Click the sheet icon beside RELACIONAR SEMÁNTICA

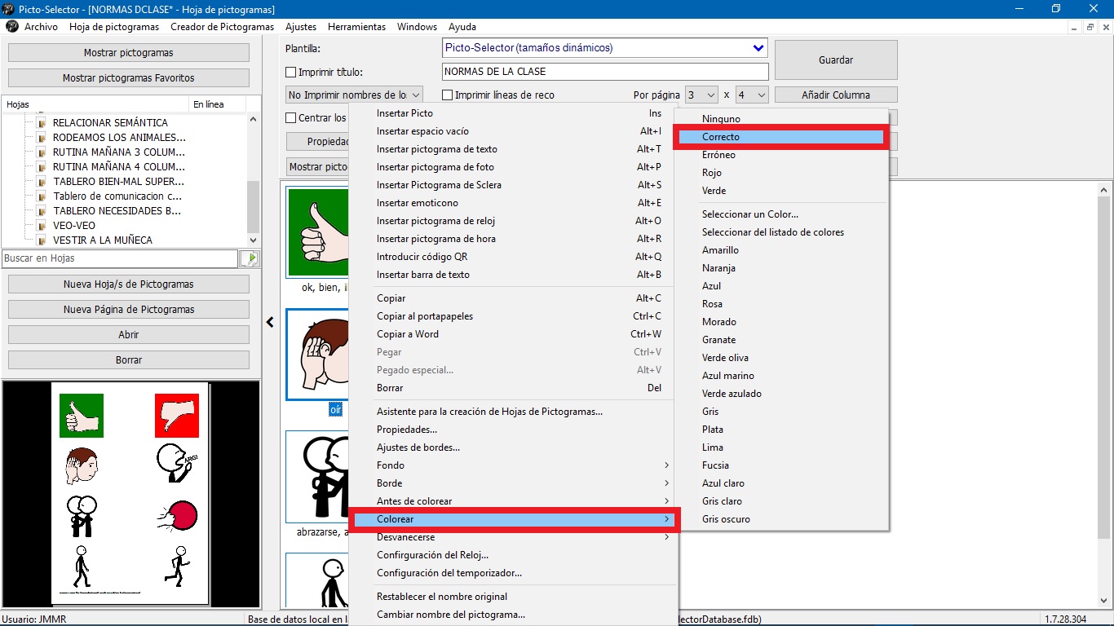39,122
